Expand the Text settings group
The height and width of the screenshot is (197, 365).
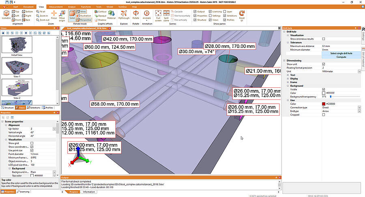click(288, 75)
